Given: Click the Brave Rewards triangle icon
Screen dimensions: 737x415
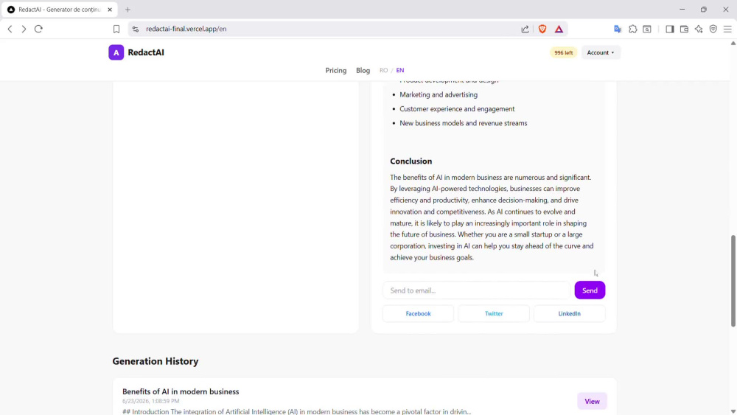Looking at the screenshot, I should click(x=559, y=29).
